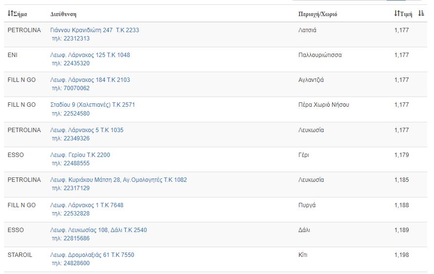The image size is (434, 274).
Task: Open Γιάννου Κρανιδιώτη 247 address link
Action: point(95,30)
